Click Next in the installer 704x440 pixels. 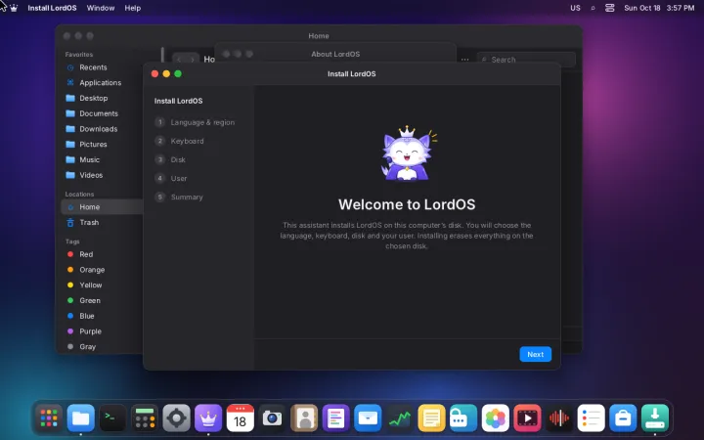click(535, 354)
